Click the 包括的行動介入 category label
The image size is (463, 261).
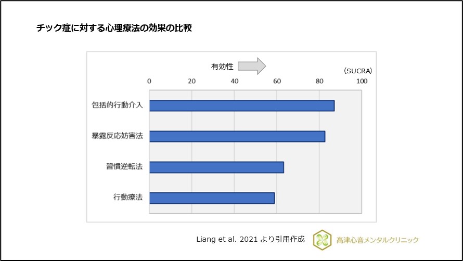117,105
